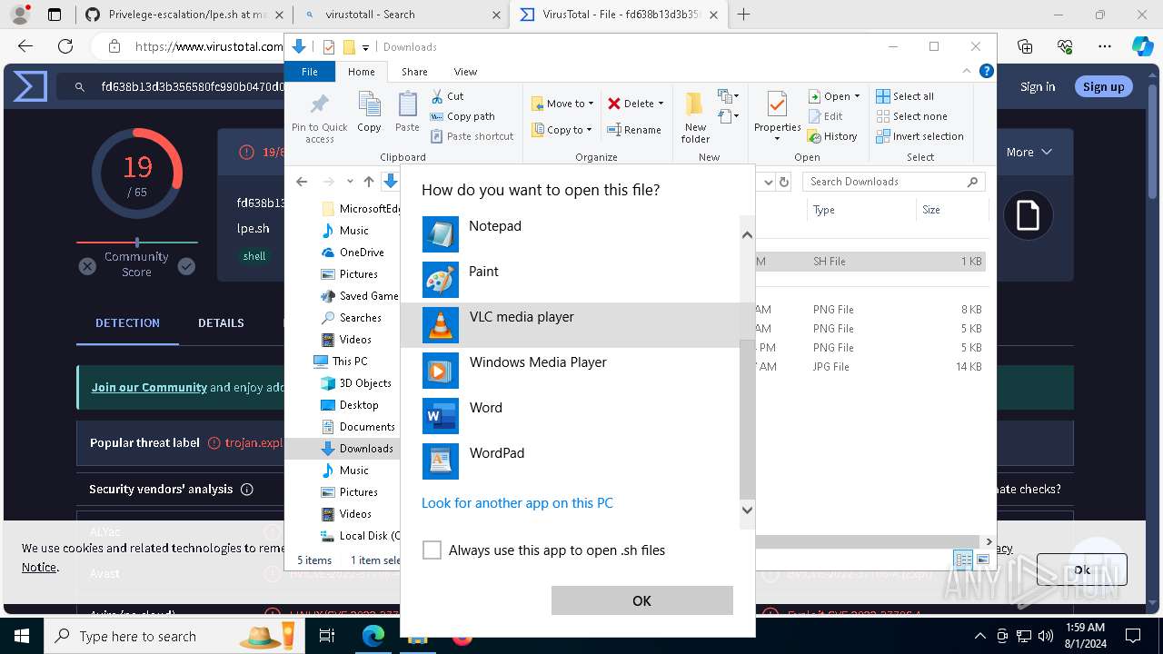Viewport: 1163px width, 654px height.
Task: Click the Explorer Back arrow
Action: click(302, 182)
